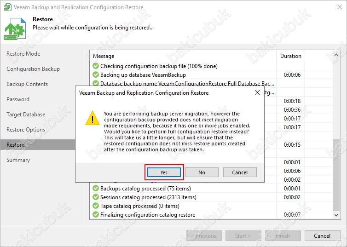The height and width of the screenshot is (247, 347).
Task: Select 'Backing up database VeeamBackup' row
Action: [x=211, y=75]
